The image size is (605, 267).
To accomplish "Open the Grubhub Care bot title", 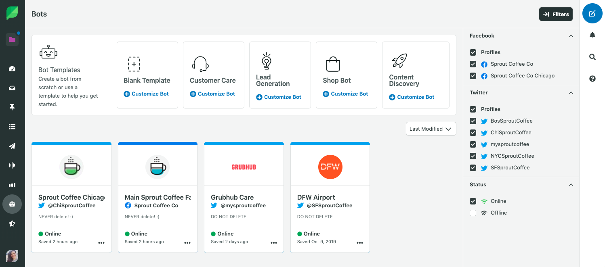I will (x=232, y=197).
